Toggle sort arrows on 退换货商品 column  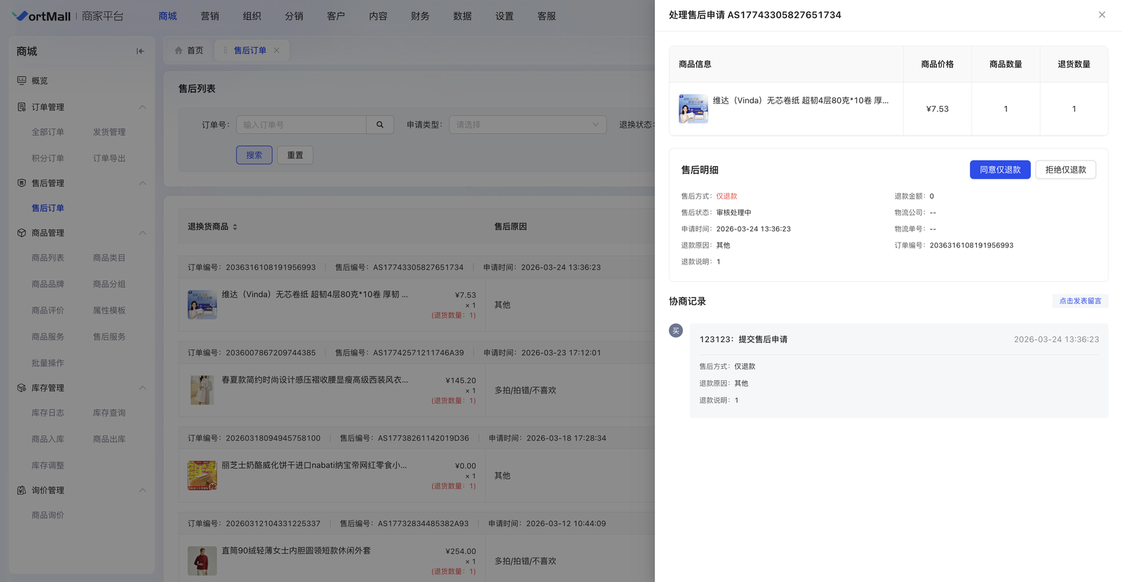235,227
